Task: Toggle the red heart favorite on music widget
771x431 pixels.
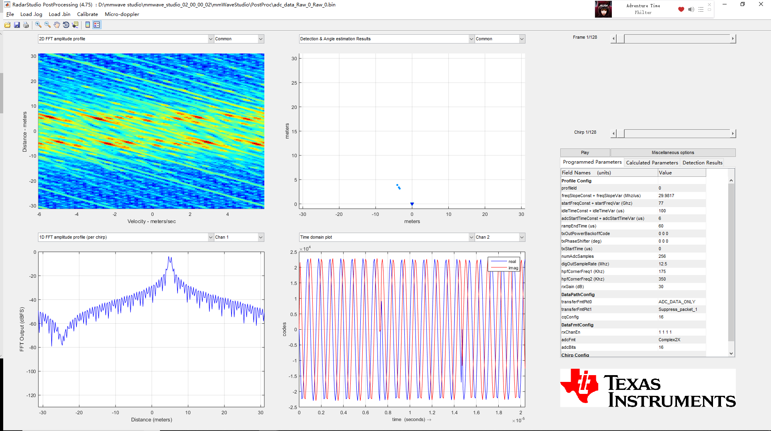Action: coord(681,9)
